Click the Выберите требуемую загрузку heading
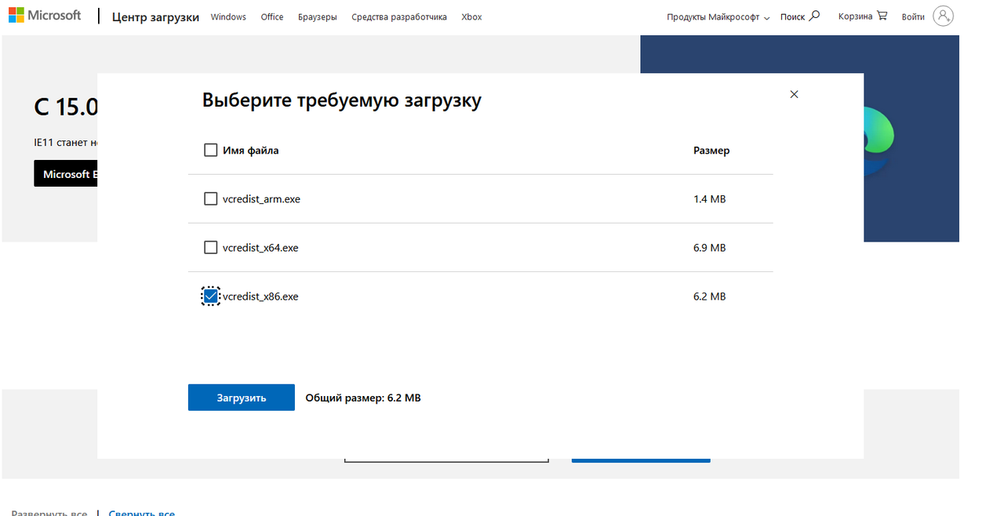This screenshot has height=516, width=1004. point(342,100)
